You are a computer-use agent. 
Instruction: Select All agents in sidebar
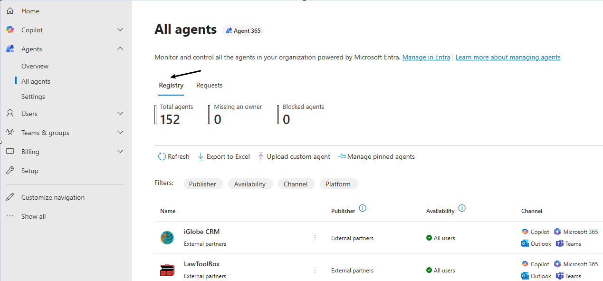pyautogui.click(x=36, y=81)
